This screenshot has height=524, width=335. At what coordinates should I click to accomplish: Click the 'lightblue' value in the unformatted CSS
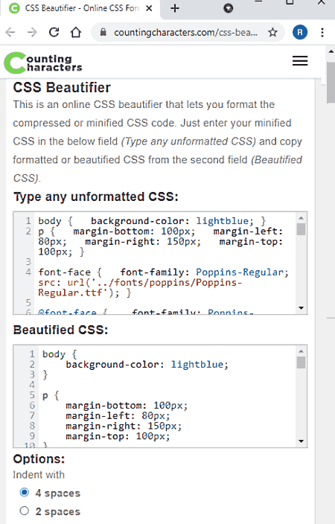[222, 221]
